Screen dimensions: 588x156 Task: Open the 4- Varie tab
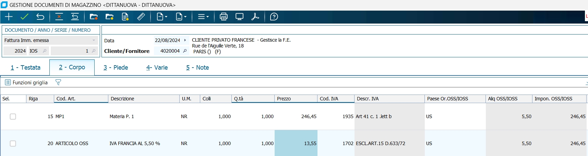pos(157,68)
